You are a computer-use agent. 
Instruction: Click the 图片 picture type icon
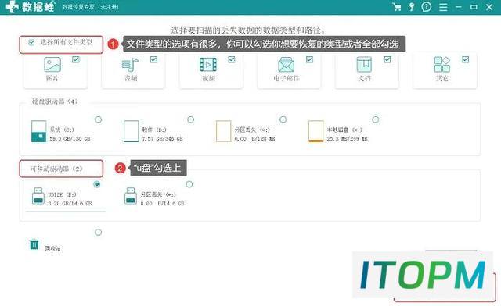[52, 64]
